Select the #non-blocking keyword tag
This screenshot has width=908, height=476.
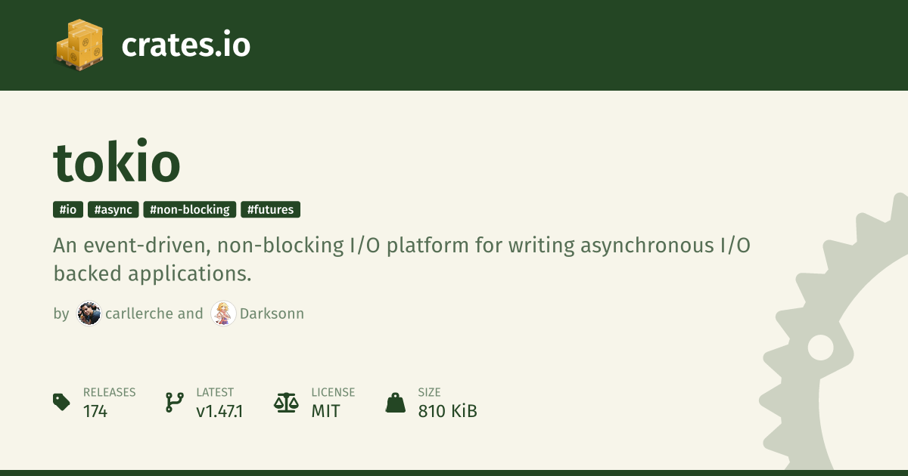190,210
